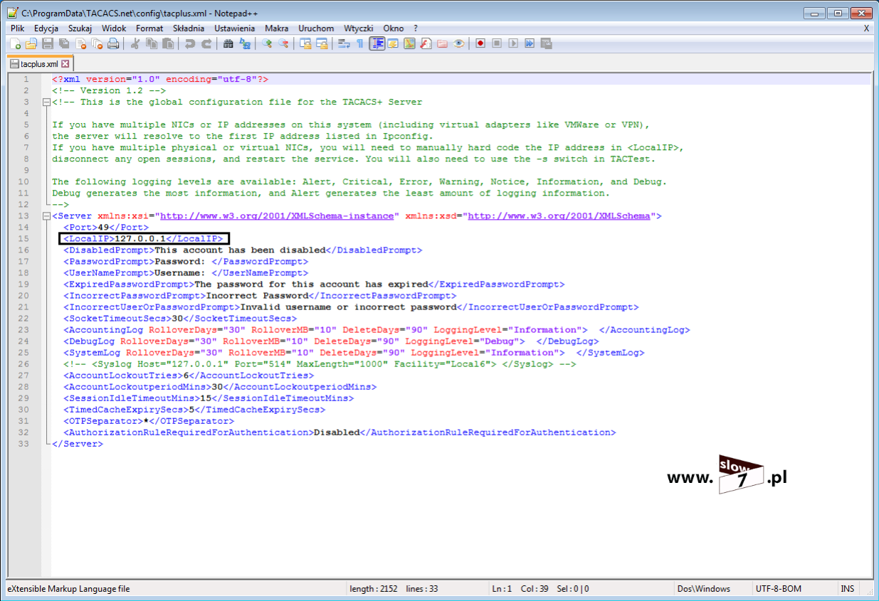Open the Okno menu
The image size is (879, 601).
click(394, 28)
